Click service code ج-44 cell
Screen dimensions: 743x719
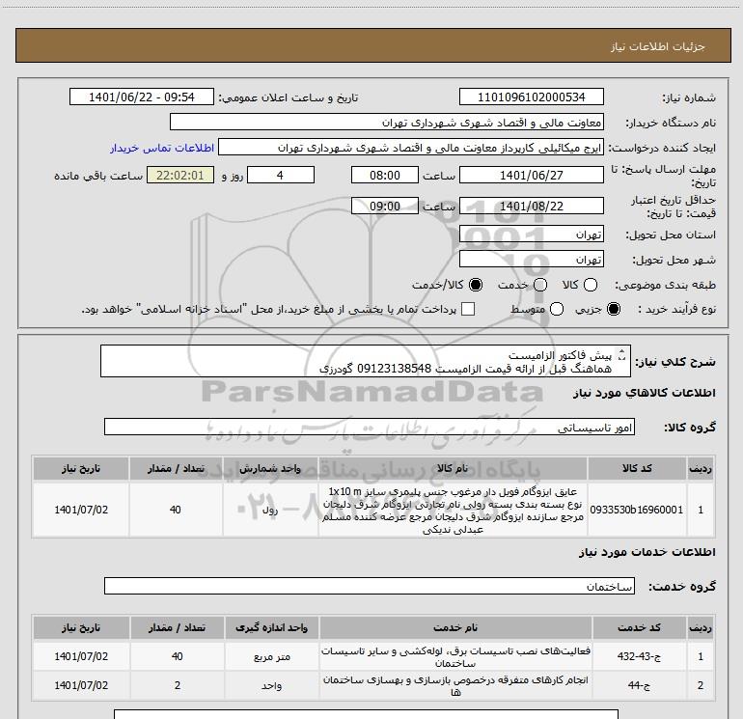click(x=639, y=685)
